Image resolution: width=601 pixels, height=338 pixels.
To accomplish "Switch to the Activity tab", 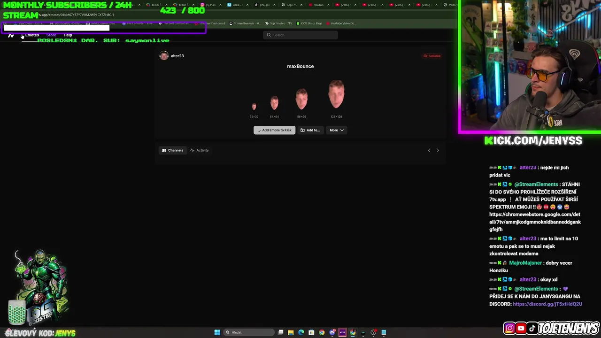I will [200, 150].
